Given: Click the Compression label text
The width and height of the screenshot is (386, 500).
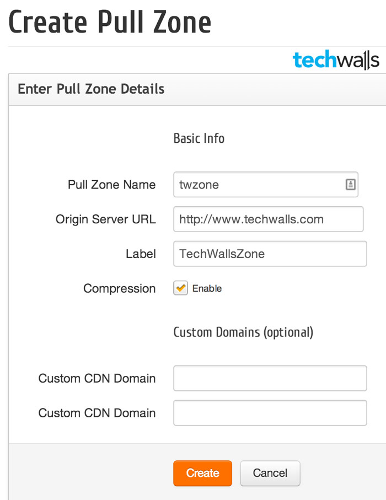Looking at the screenshot, I should 119,288.
